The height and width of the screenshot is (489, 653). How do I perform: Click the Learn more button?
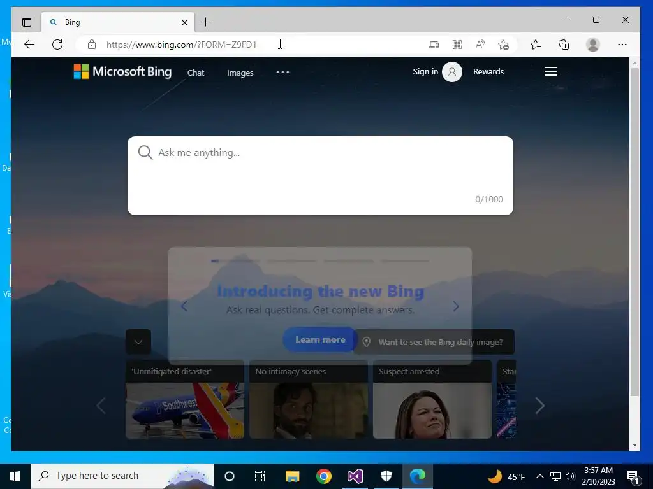coord(320,340)
